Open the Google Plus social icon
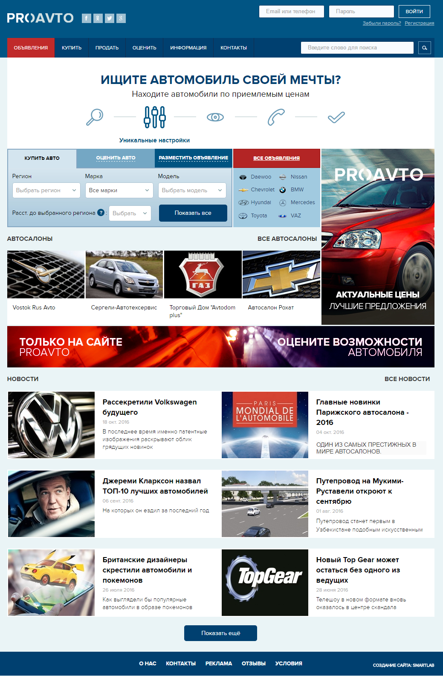This screenshot has height=676, width=443. pyautogui.click(x=121, y=18)
